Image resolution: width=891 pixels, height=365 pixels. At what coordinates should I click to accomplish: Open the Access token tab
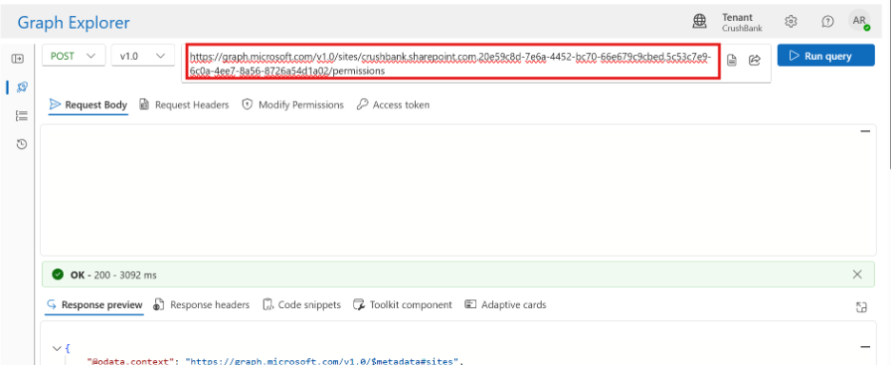click(x=393, y=105)
